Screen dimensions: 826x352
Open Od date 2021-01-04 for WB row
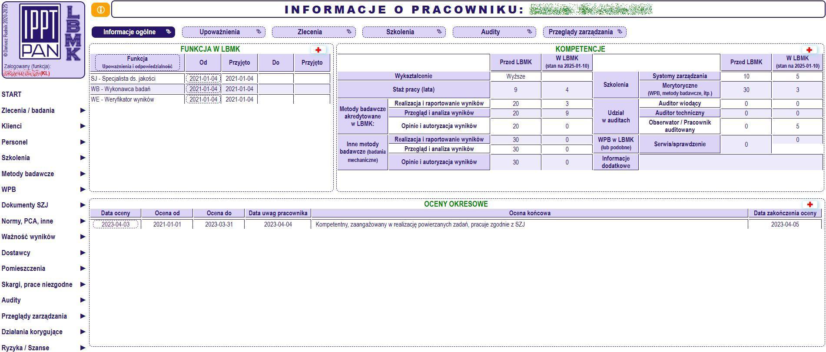pos(203,89)
